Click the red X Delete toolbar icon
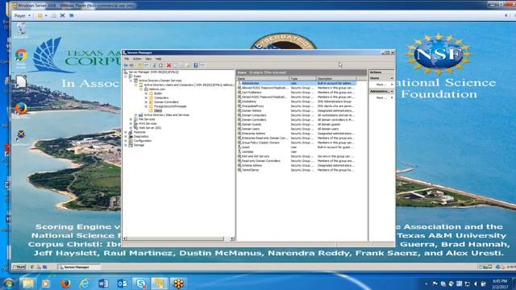 (169, 65)
